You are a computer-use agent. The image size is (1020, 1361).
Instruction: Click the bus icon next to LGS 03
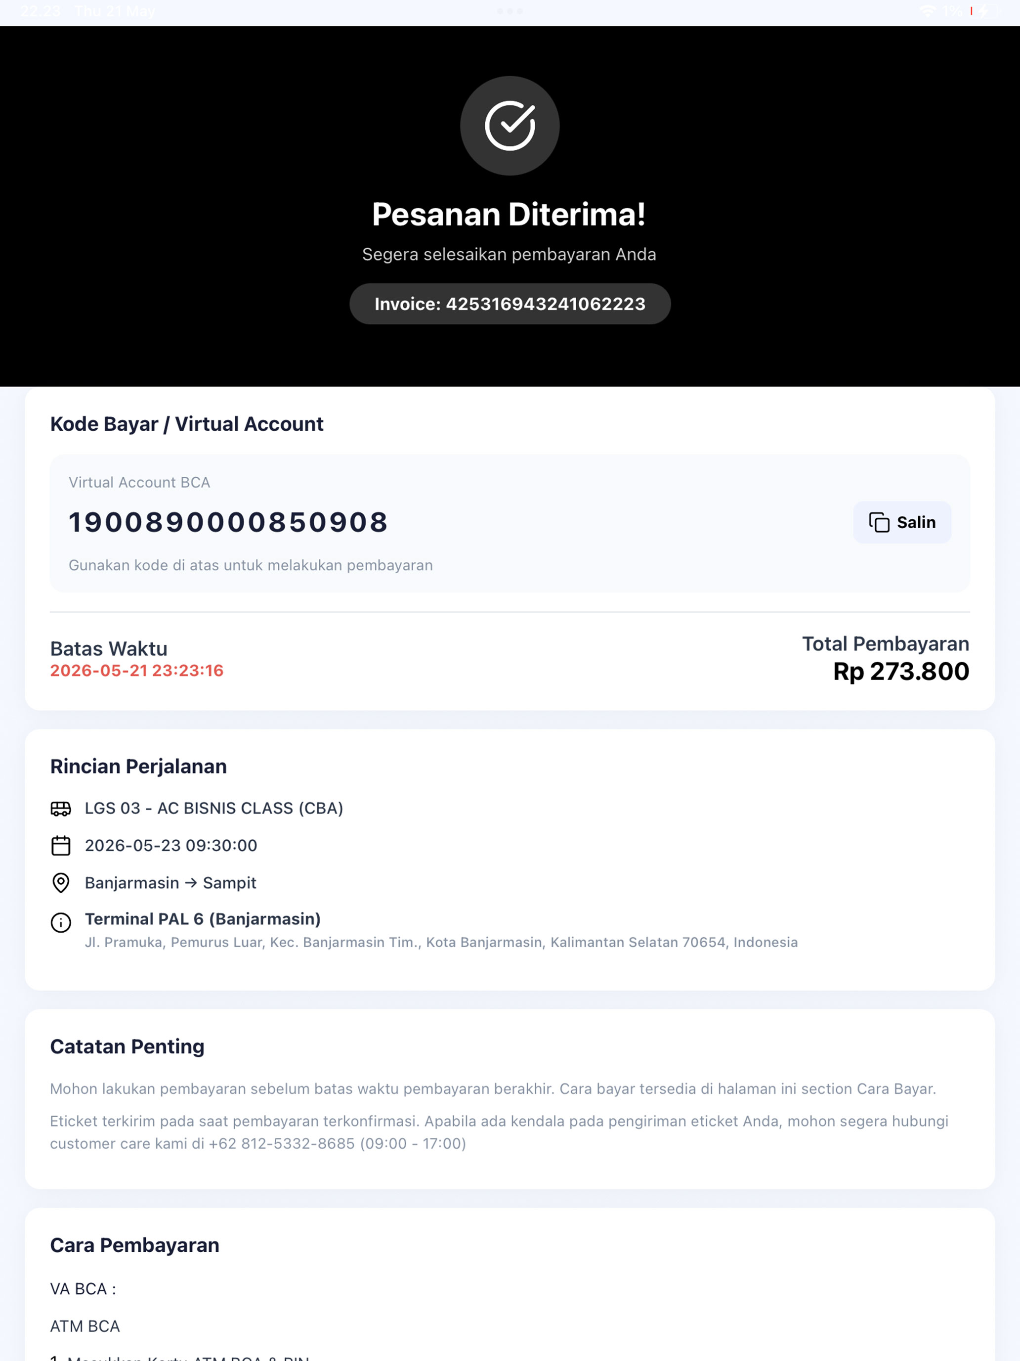[x=61, y=809]
